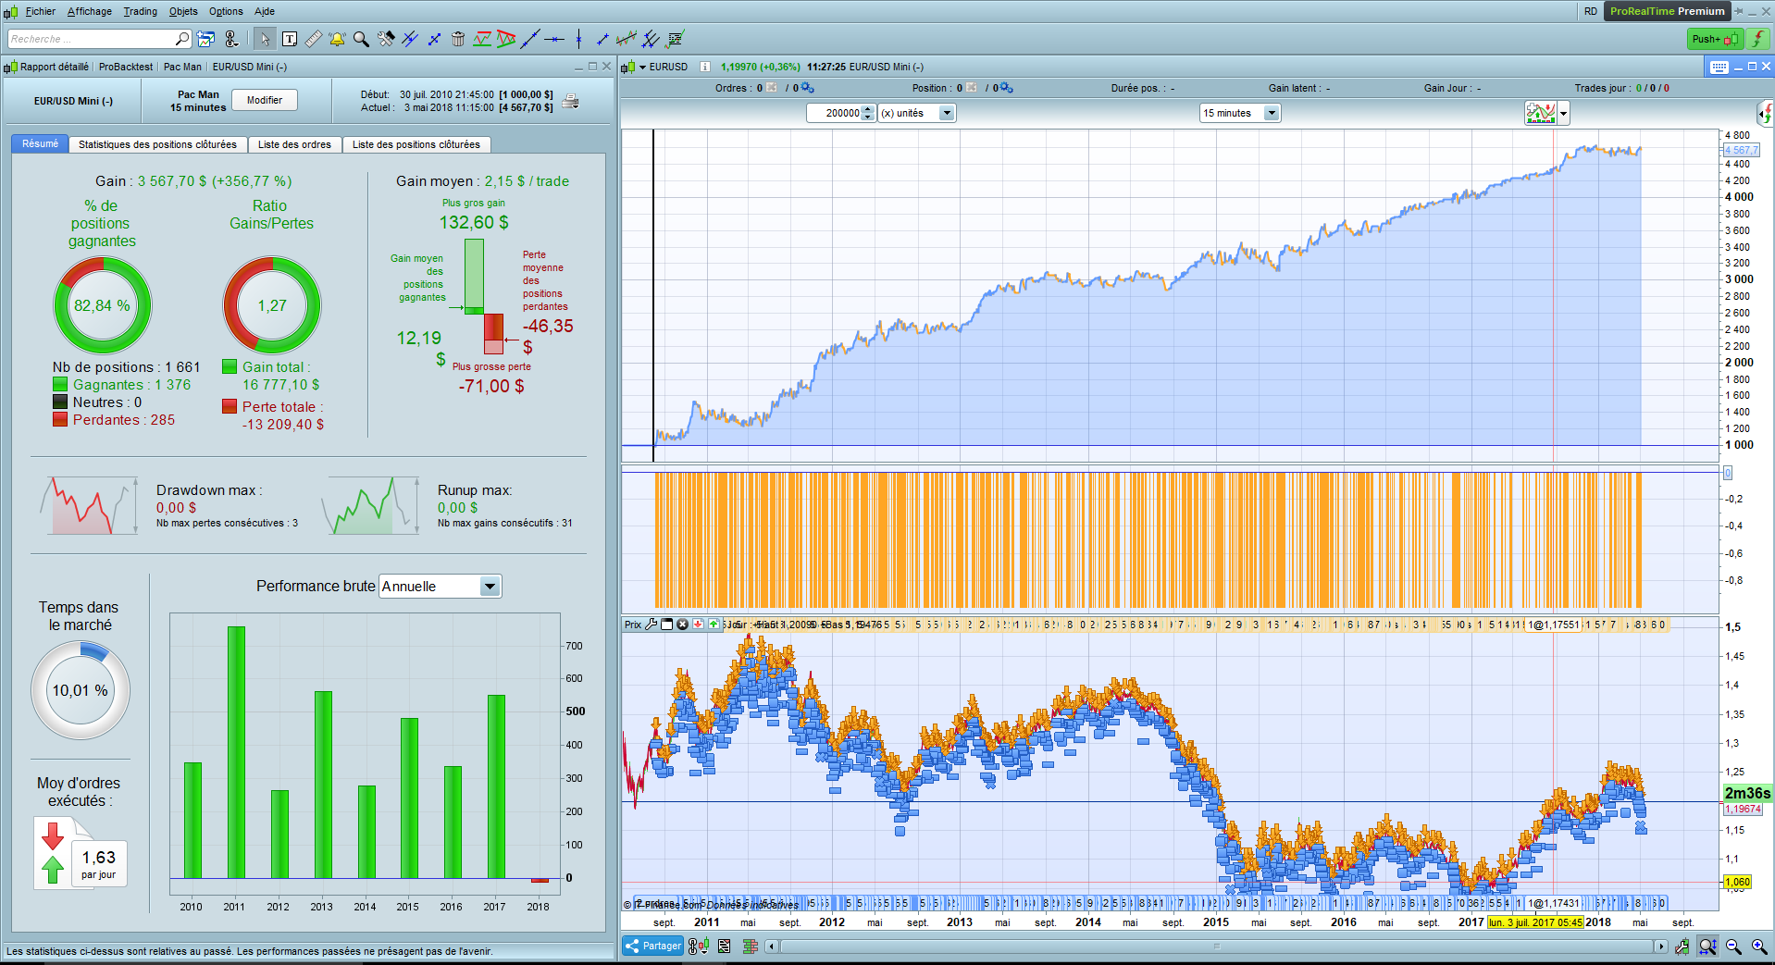Open Prix panel wrench settings
The width and height of the screenshot is (1775, 965).
(652, 625)
